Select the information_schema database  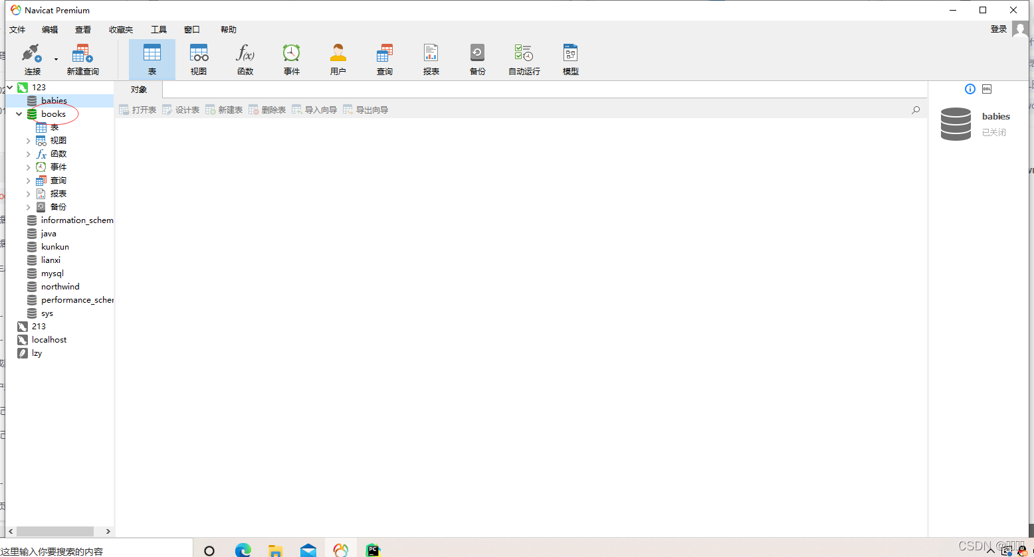click(77, 220)
